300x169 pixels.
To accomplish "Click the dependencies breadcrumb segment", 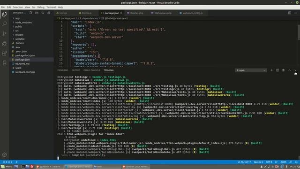I will 90,18.
